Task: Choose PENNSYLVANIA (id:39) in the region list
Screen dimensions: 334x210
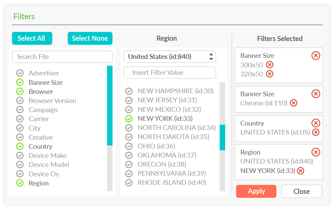Action: [x=172, y=173]
